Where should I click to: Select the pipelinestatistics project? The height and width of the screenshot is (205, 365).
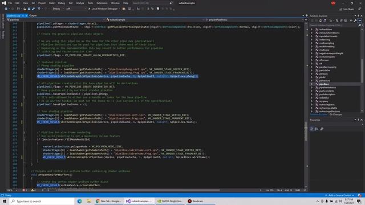click(x=327, y=88)
